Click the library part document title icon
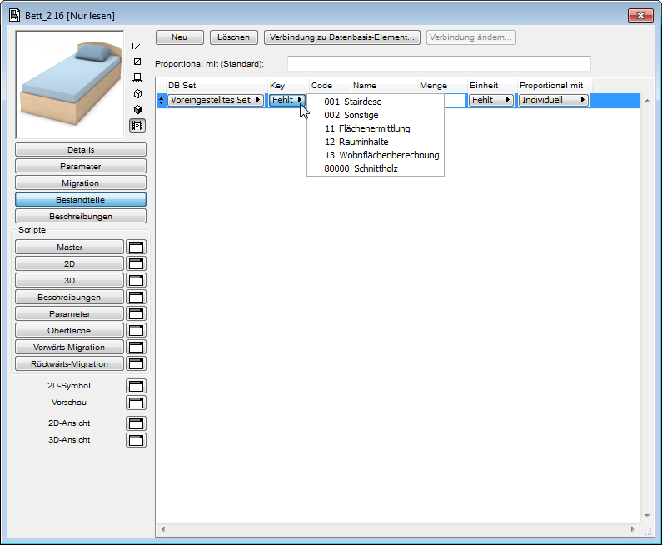The width and height of the screenshot is (662, 545). click(x=14, y=15)
